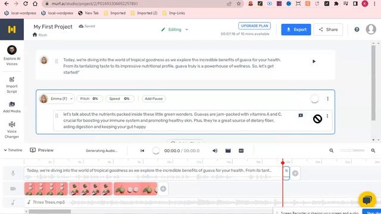
Task: Open the Pitch 0% setting
Action: pyautogui.click(x=89, y=99)
